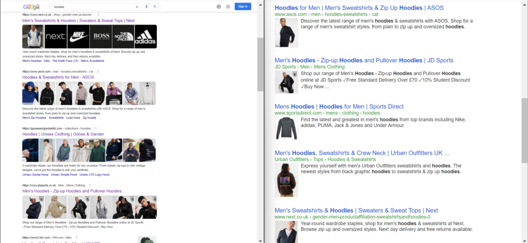
Task: Open the Unisex Goose Hood sitelink
Action: 35,175
